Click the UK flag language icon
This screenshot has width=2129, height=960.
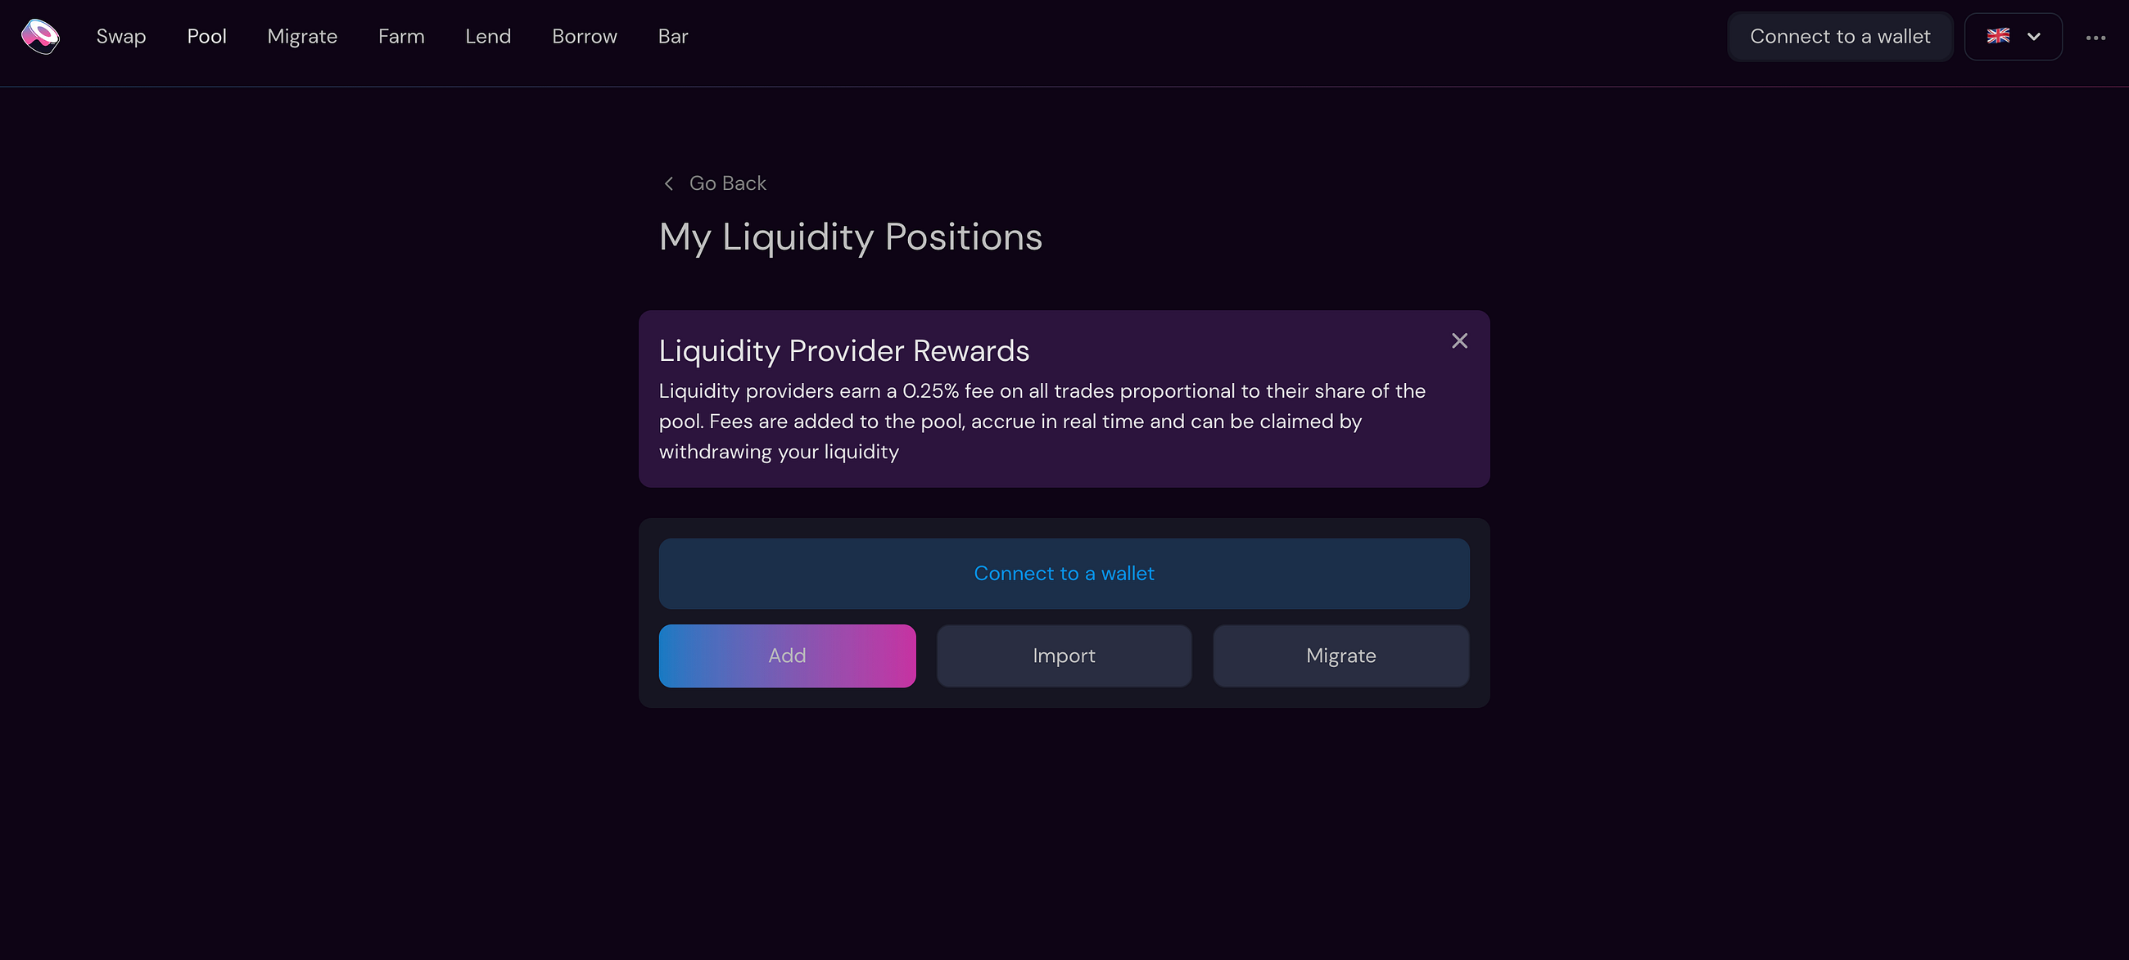click(x=1998, y=36)
